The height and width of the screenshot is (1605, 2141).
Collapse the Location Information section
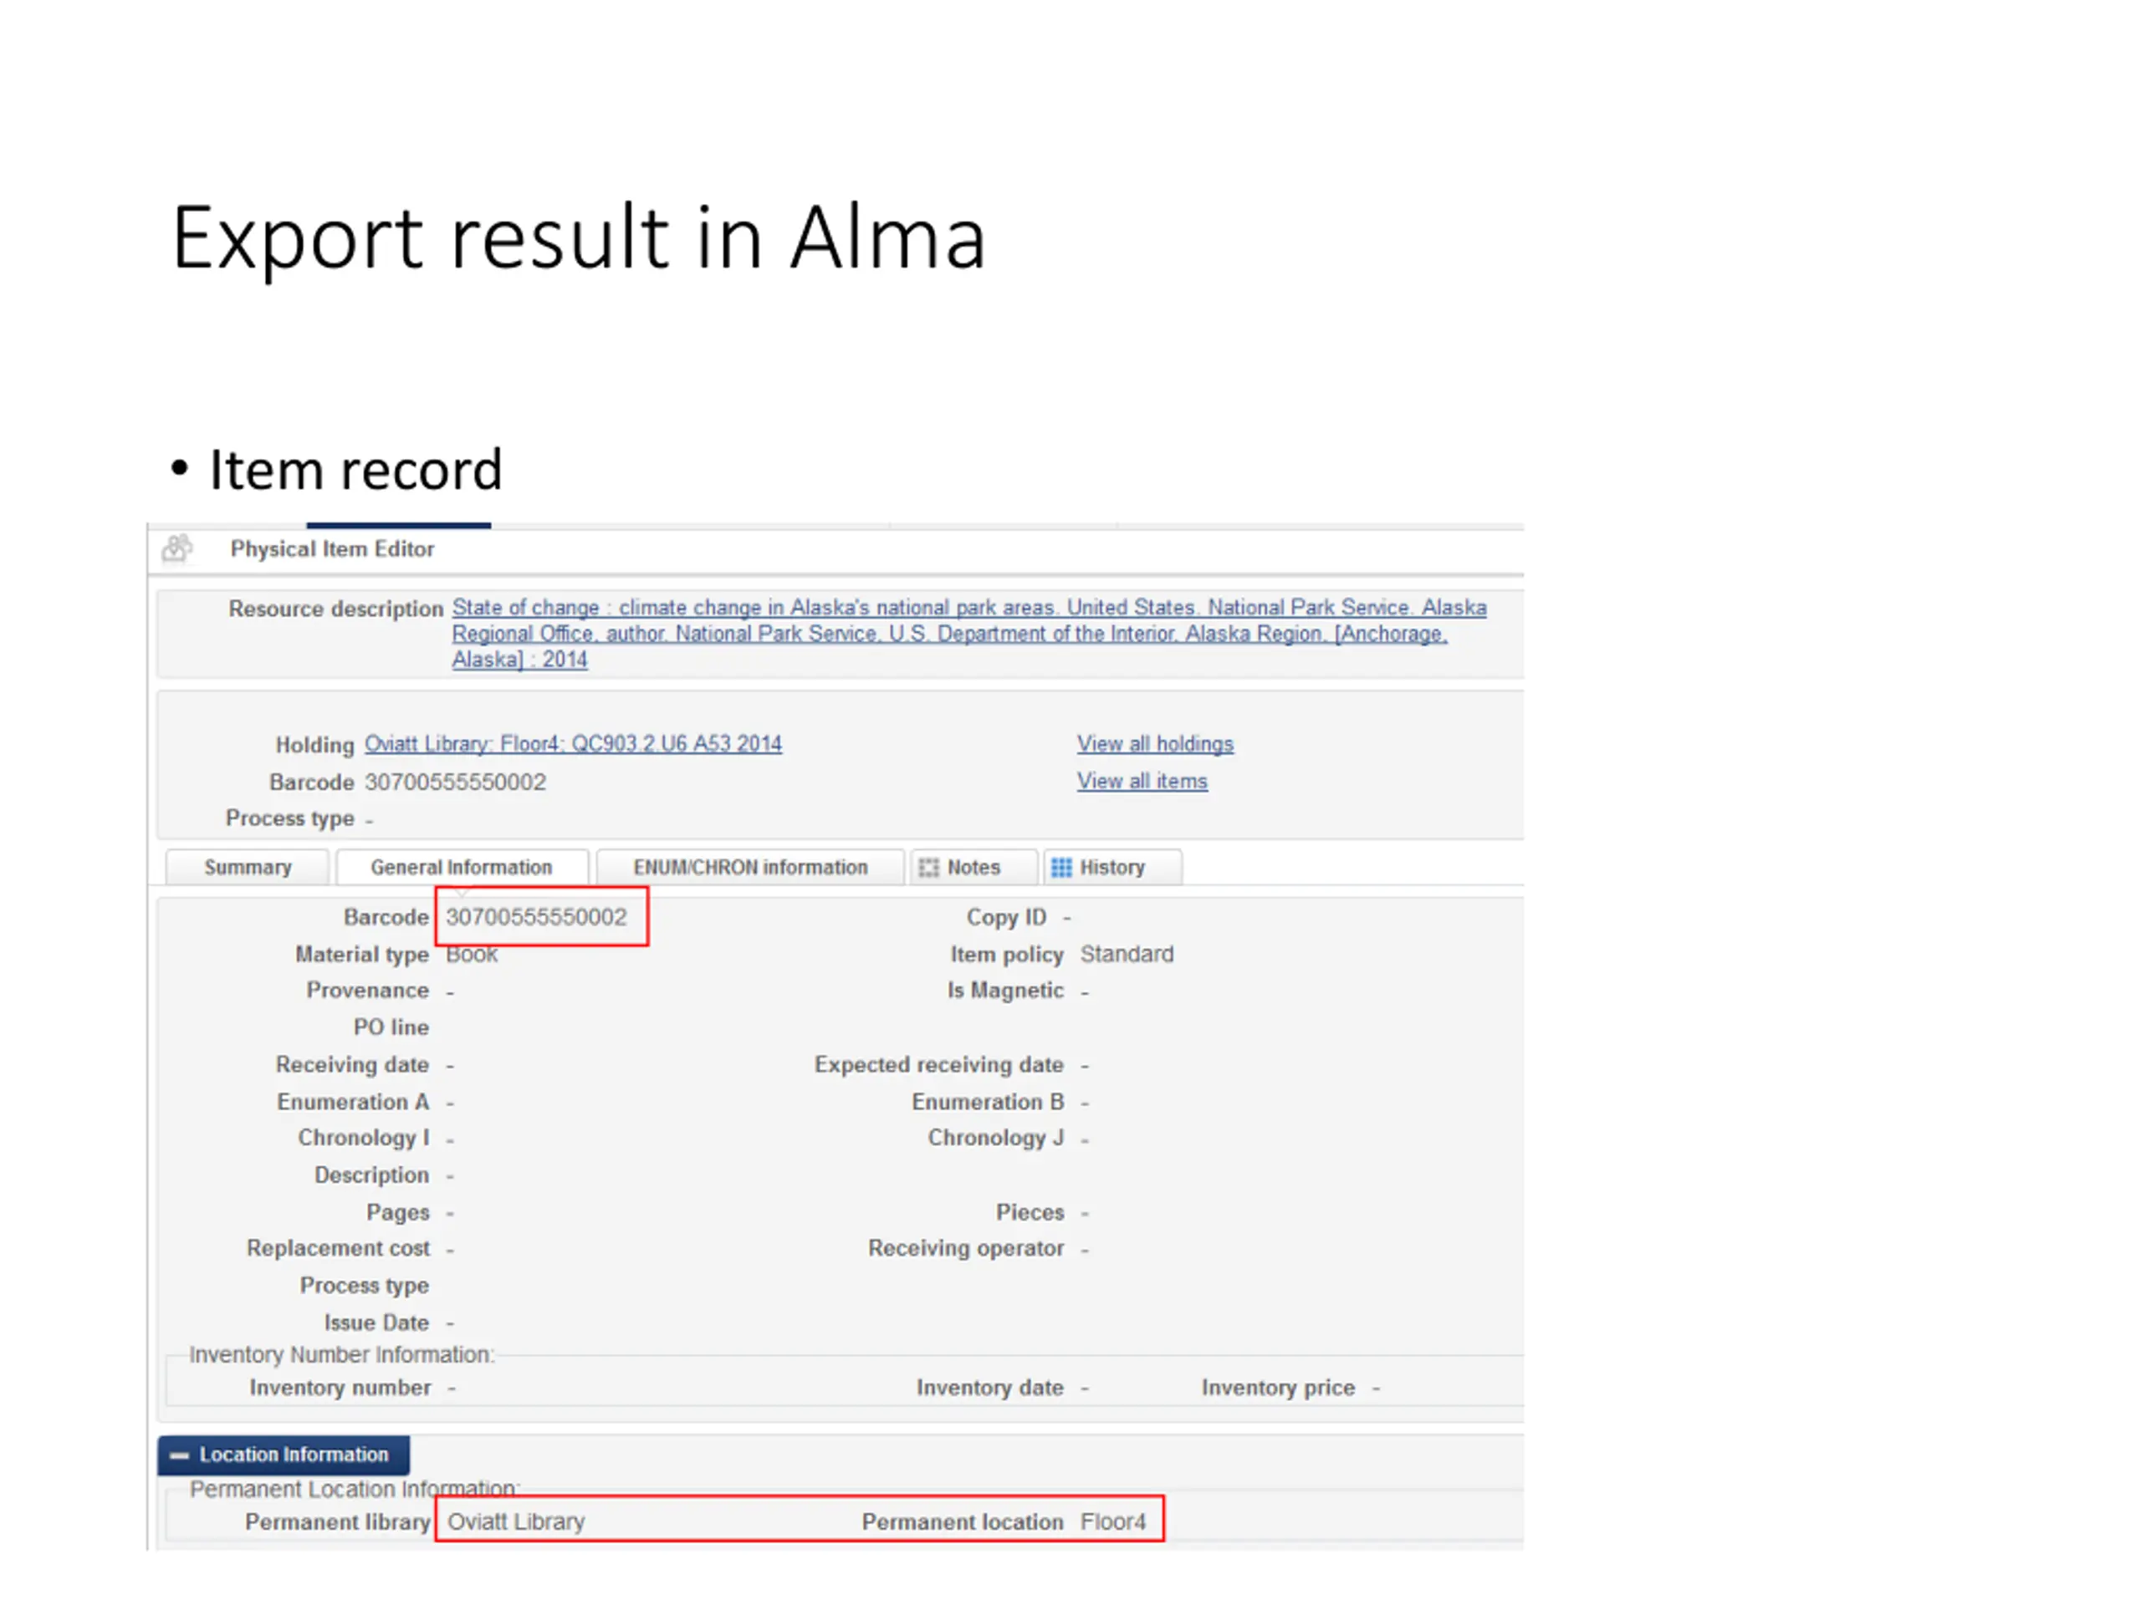tap(284, 1454)
